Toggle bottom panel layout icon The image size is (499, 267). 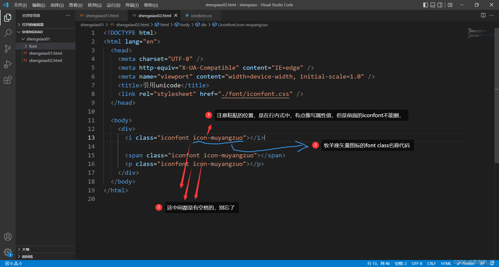[x=433, y=5]
